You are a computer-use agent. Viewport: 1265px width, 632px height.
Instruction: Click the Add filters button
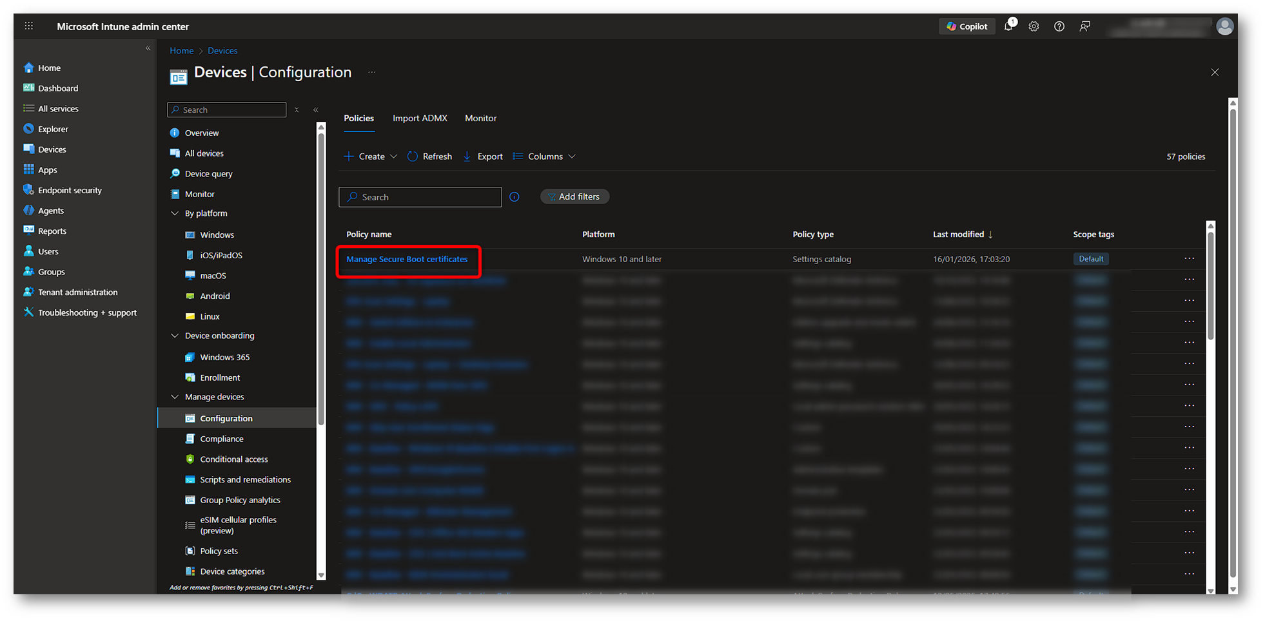574,196
